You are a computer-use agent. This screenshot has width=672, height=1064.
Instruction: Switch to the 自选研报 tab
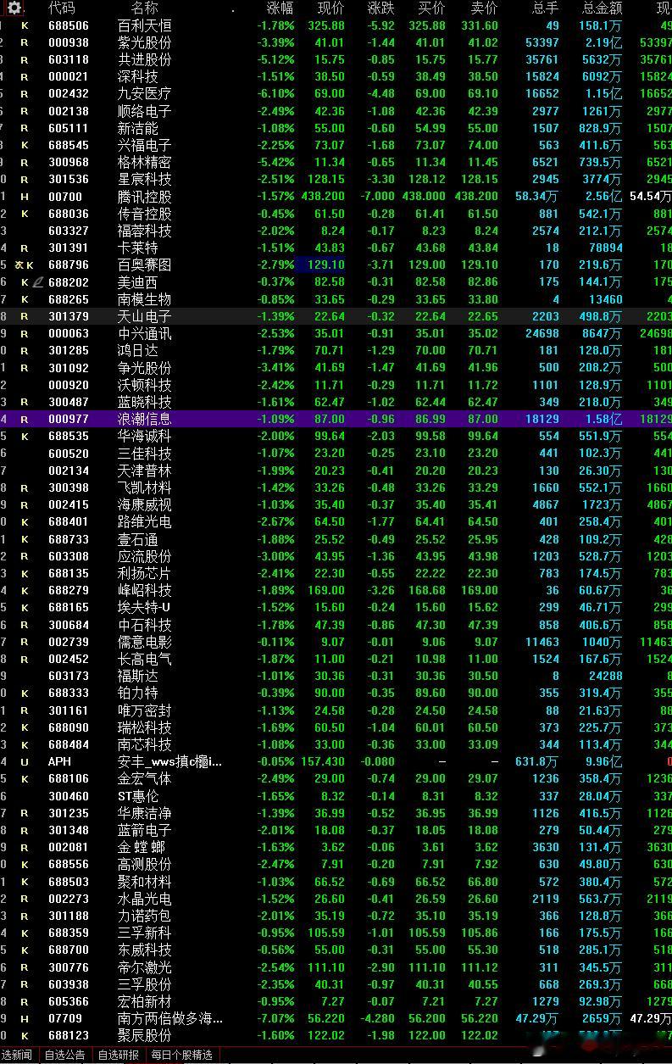click(119, 1056)
